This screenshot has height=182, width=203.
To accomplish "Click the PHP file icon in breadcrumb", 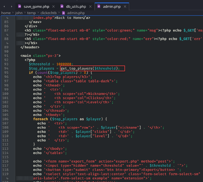I will (x=64, y=13).
